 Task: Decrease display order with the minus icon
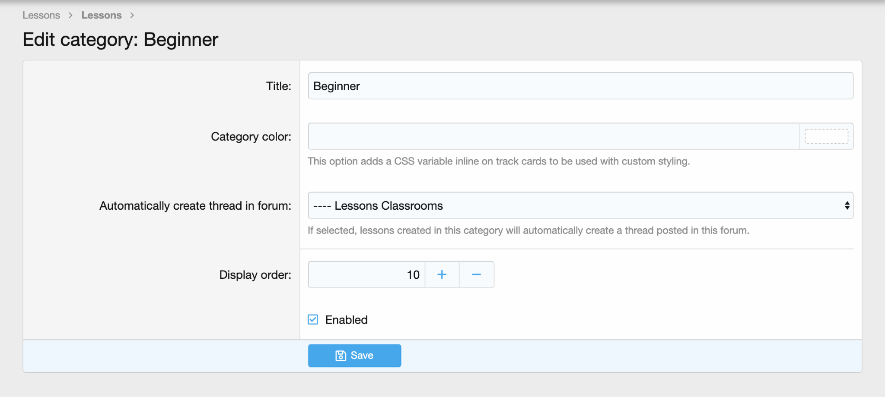tap(476, 274)
